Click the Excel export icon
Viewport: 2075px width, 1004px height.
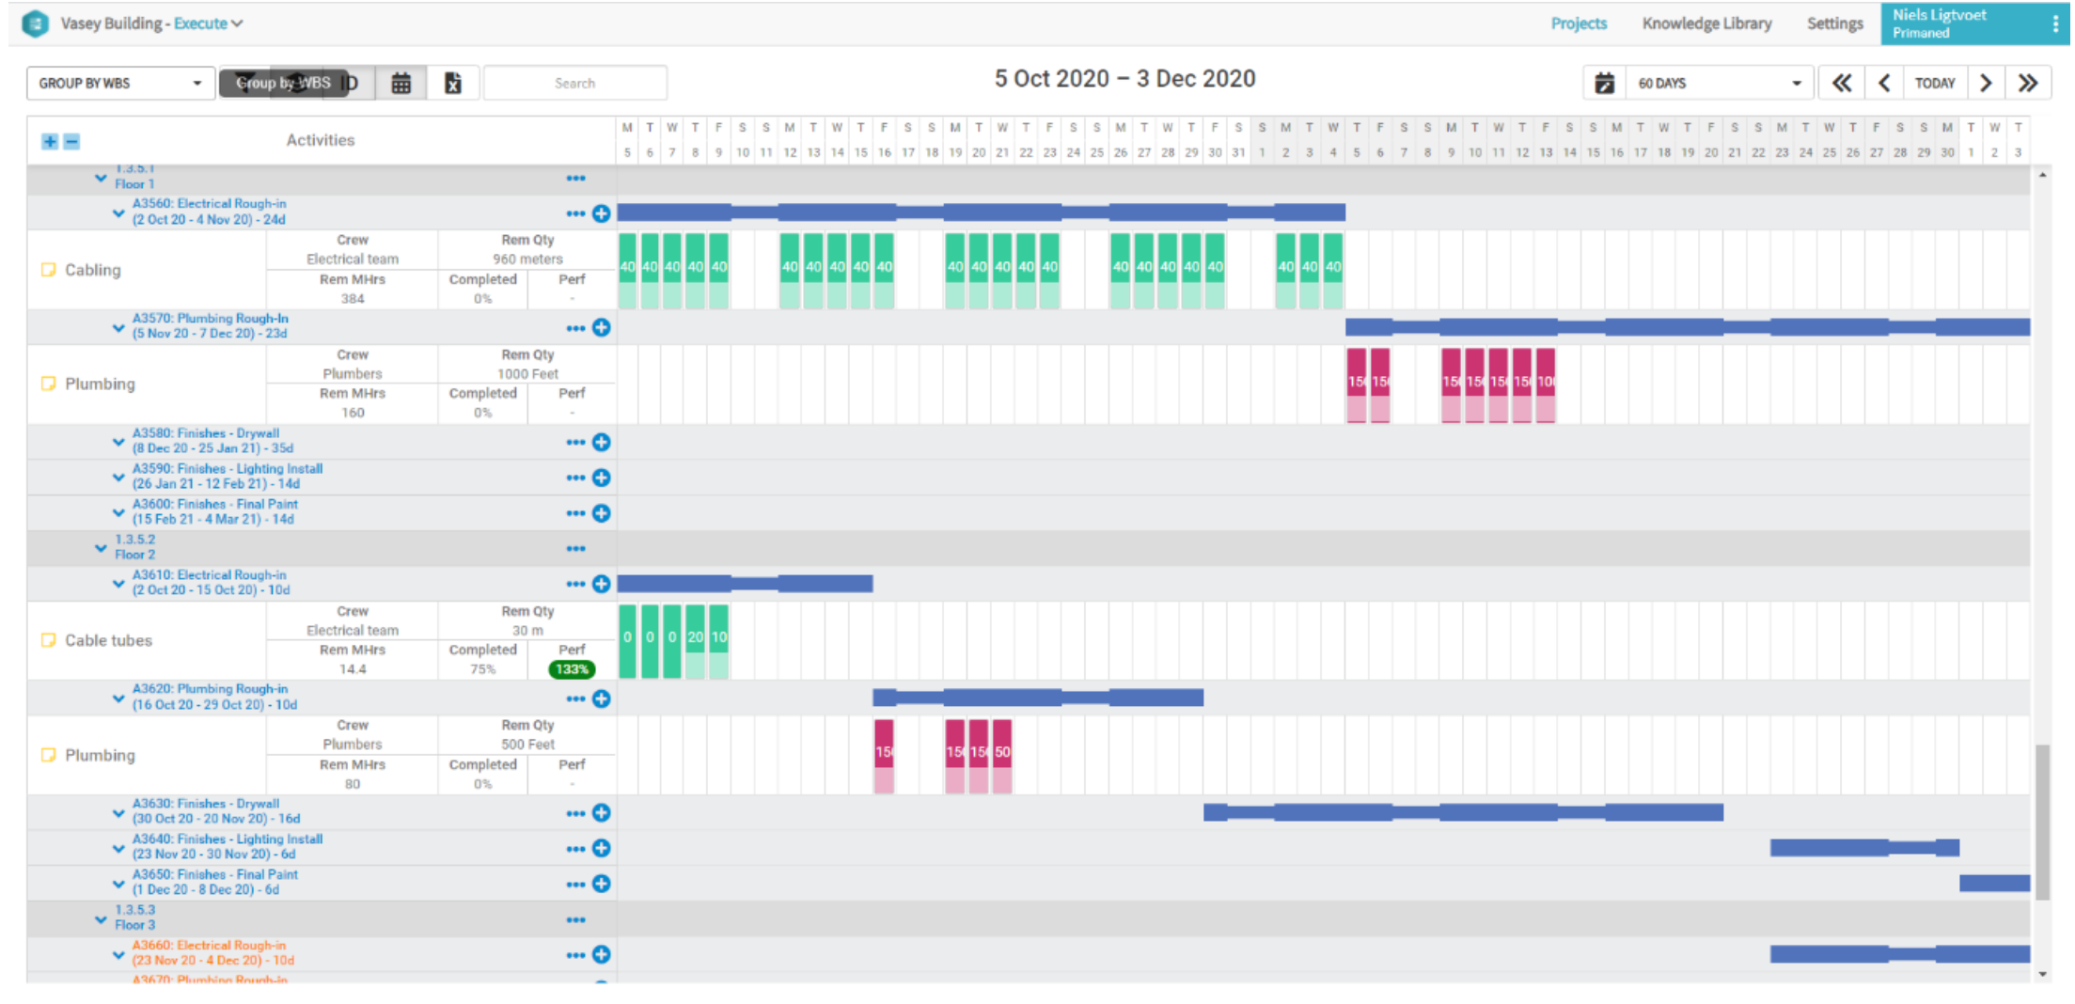(452, 84)
